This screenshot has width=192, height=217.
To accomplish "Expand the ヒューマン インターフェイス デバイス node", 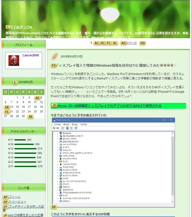I will click(58, 181).
